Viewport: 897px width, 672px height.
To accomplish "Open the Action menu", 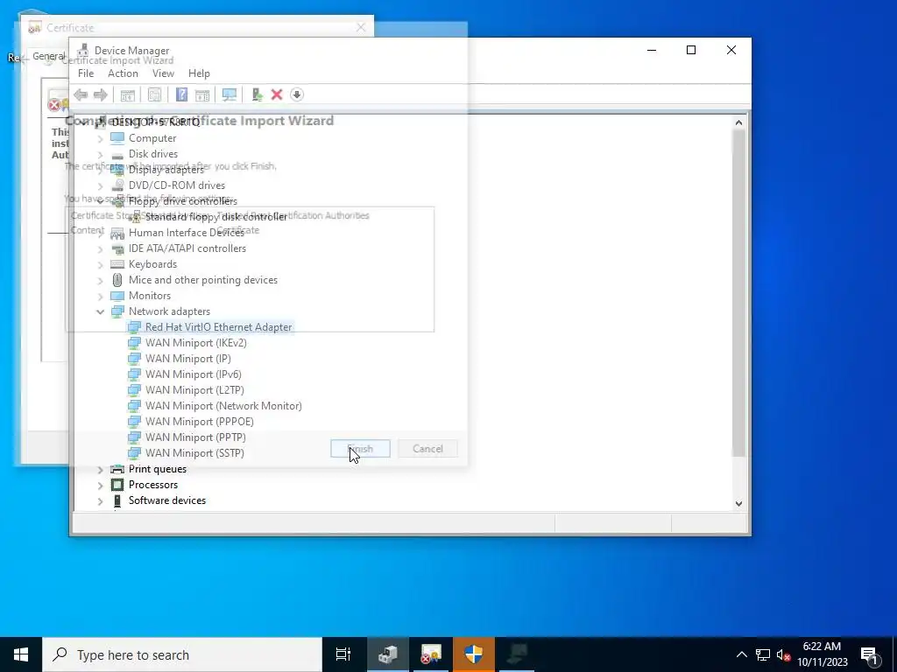I will (123, 73).
